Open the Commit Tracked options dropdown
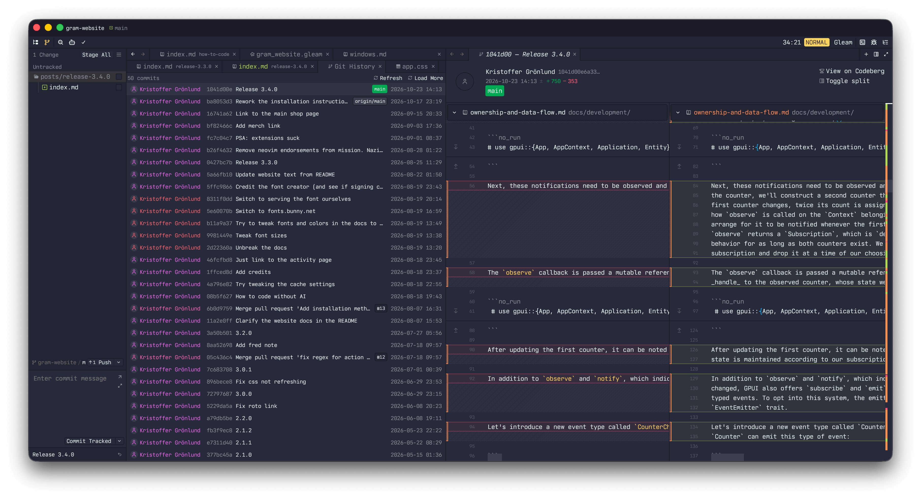Screen dimensions: 921x499 pos(119,441)
